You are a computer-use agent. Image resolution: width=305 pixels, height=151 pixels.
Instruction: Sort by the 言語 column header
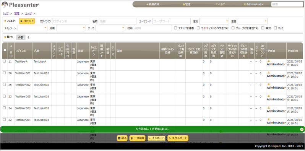(x=83, y=51)
